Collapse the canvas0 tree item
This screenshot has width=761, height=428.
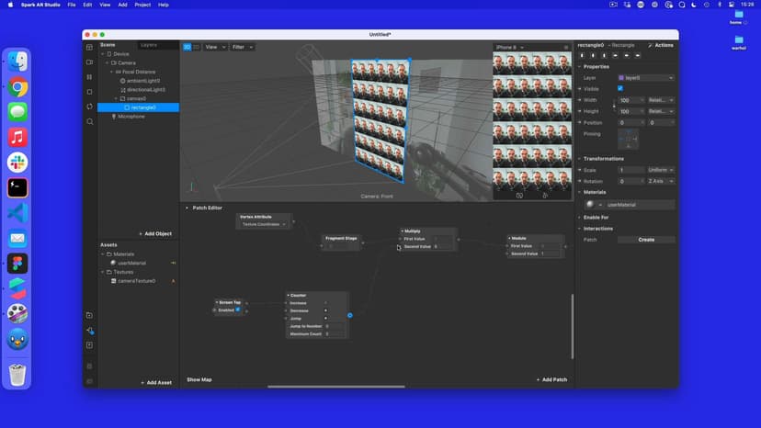116,98
